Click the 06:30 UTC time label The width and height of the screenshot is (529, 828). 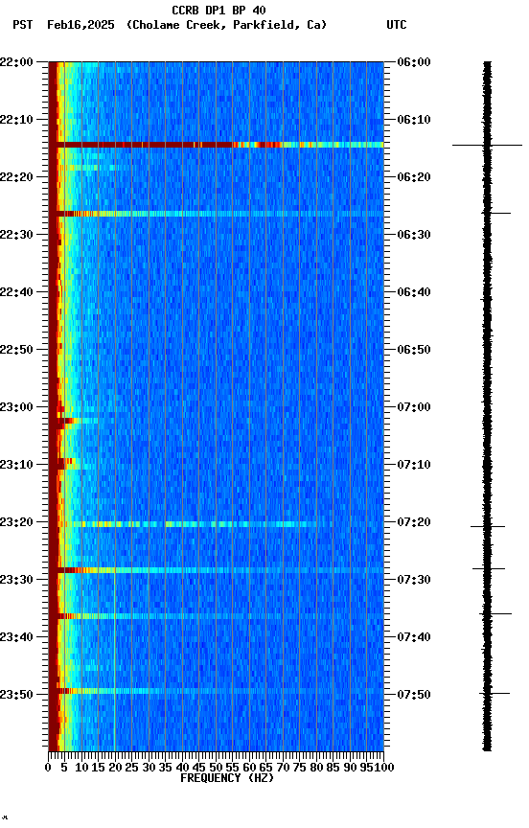tap(414, 235)
